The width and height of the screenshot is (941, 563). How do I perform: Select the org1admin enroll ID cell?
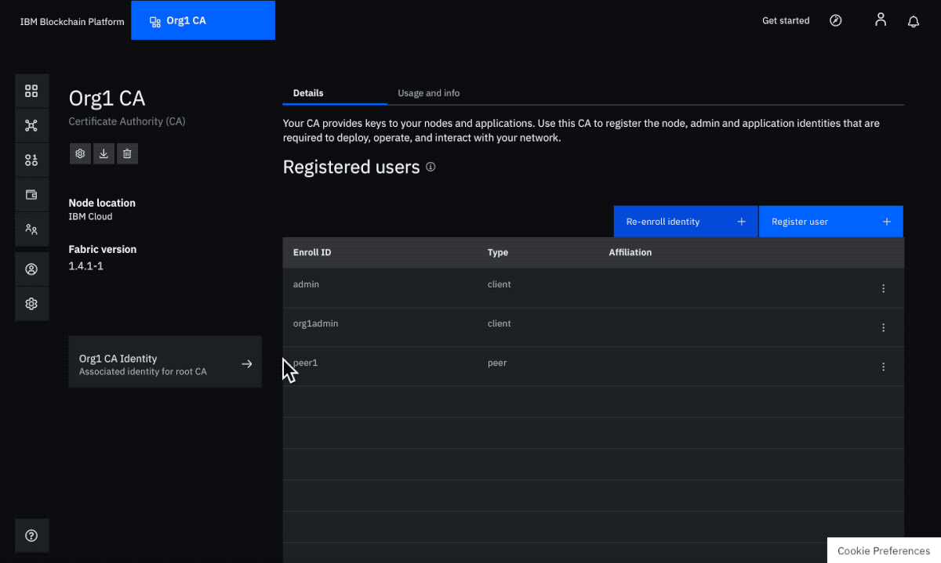coord(315,323)
